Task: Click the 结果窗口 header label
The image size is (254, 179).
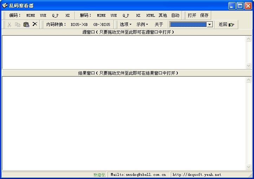Action: [x=128, y=73]
